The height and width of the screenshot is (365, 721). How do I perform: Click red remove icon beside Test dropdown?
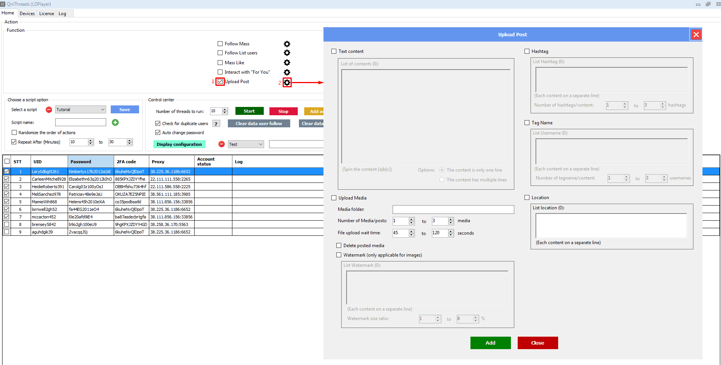pyautogui.click(x=221, y=144)
